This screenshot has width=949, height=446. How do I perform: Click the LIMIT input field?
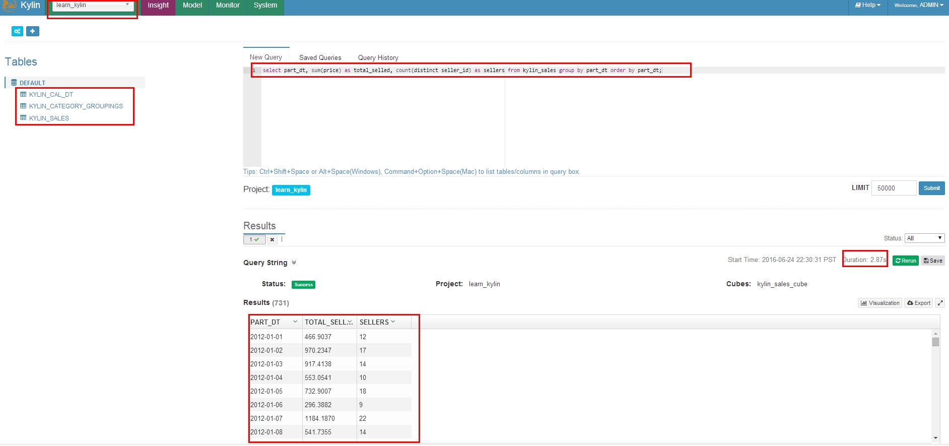[893, 188]
